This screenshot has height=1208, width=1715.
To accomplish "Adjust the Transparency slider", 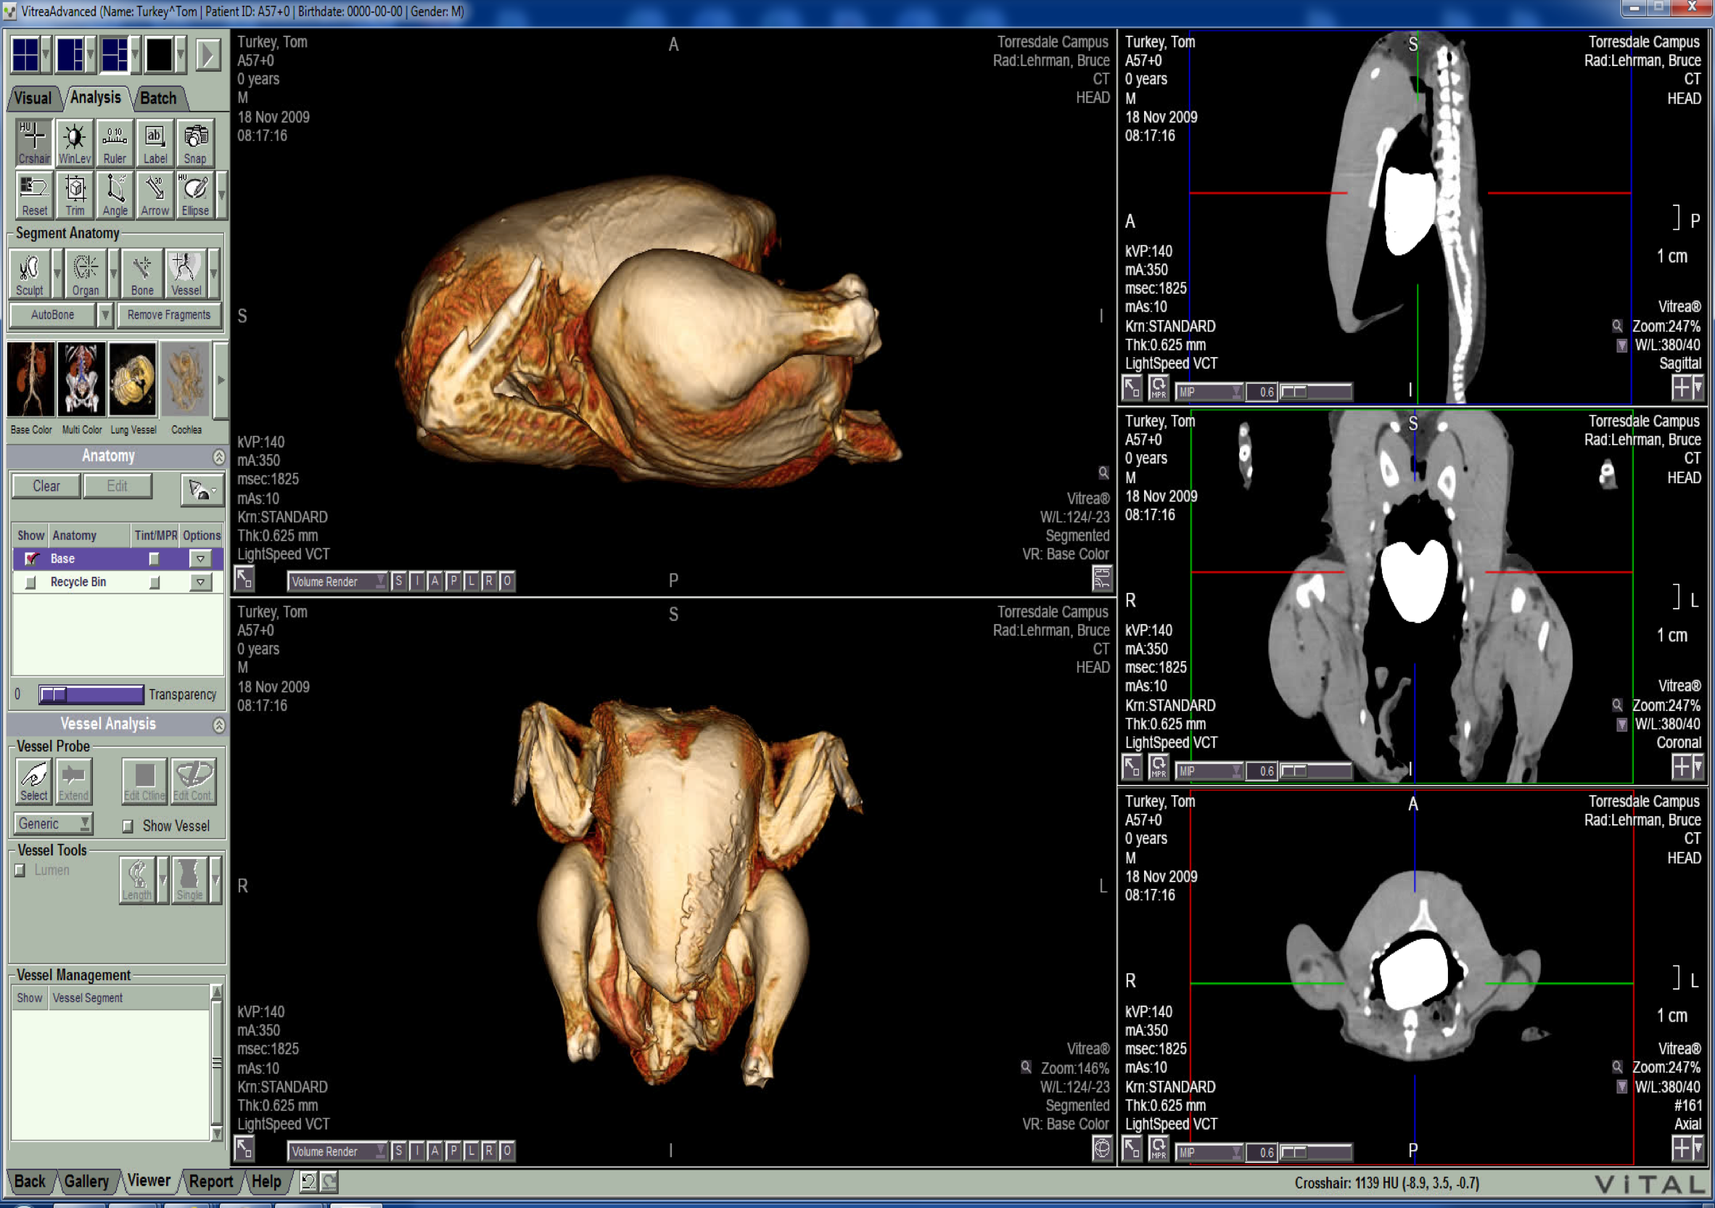I will 91,694.
